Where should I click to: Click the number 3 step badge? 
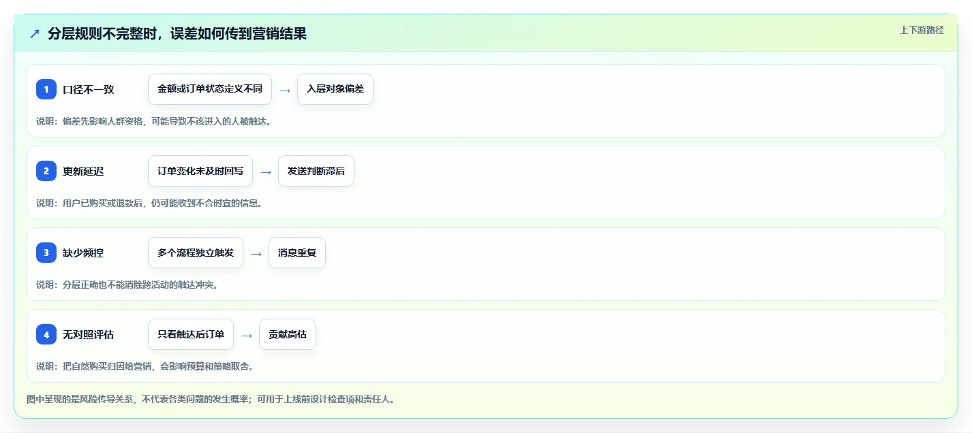tap(46, 253)
